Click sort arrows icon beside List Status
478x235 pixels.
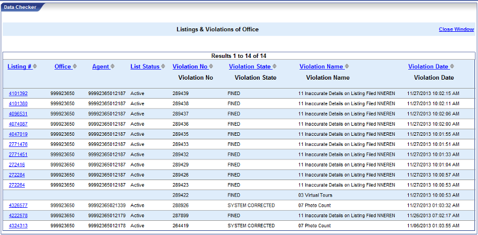pos(163,66)
